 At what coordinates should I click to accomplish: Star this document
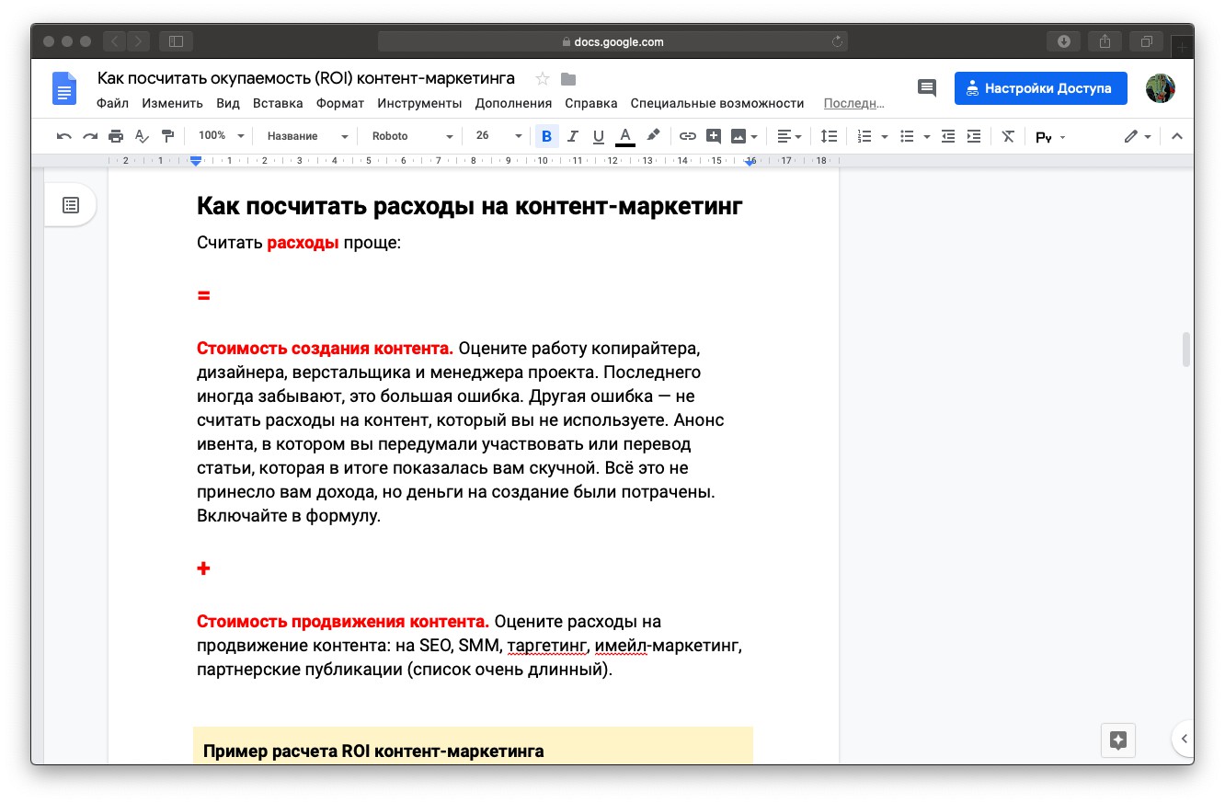click(x=543, y=78)
